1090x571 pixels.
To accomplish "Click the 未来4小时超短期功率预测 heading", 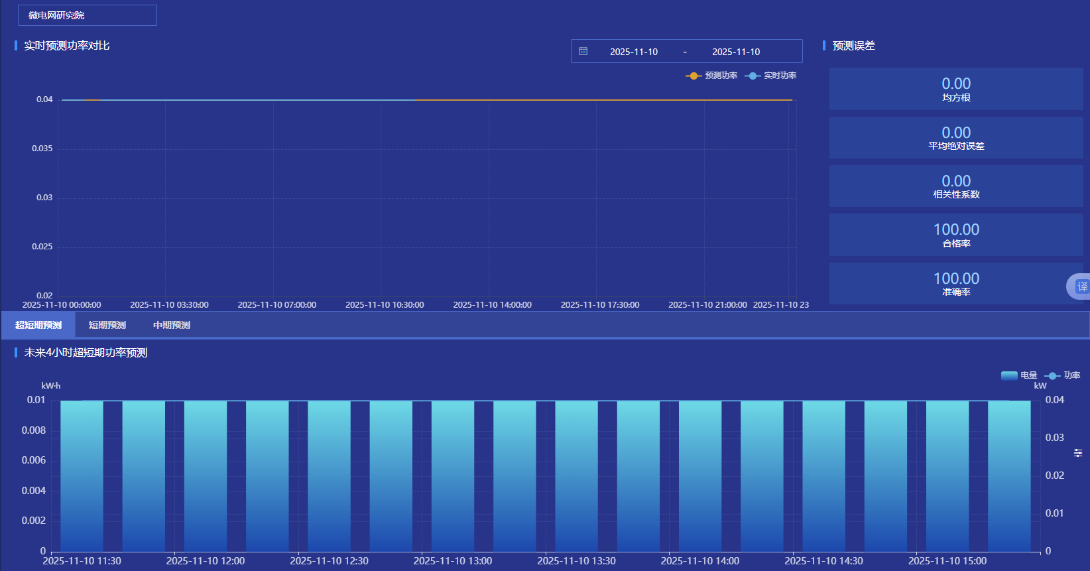I will 86,353.
